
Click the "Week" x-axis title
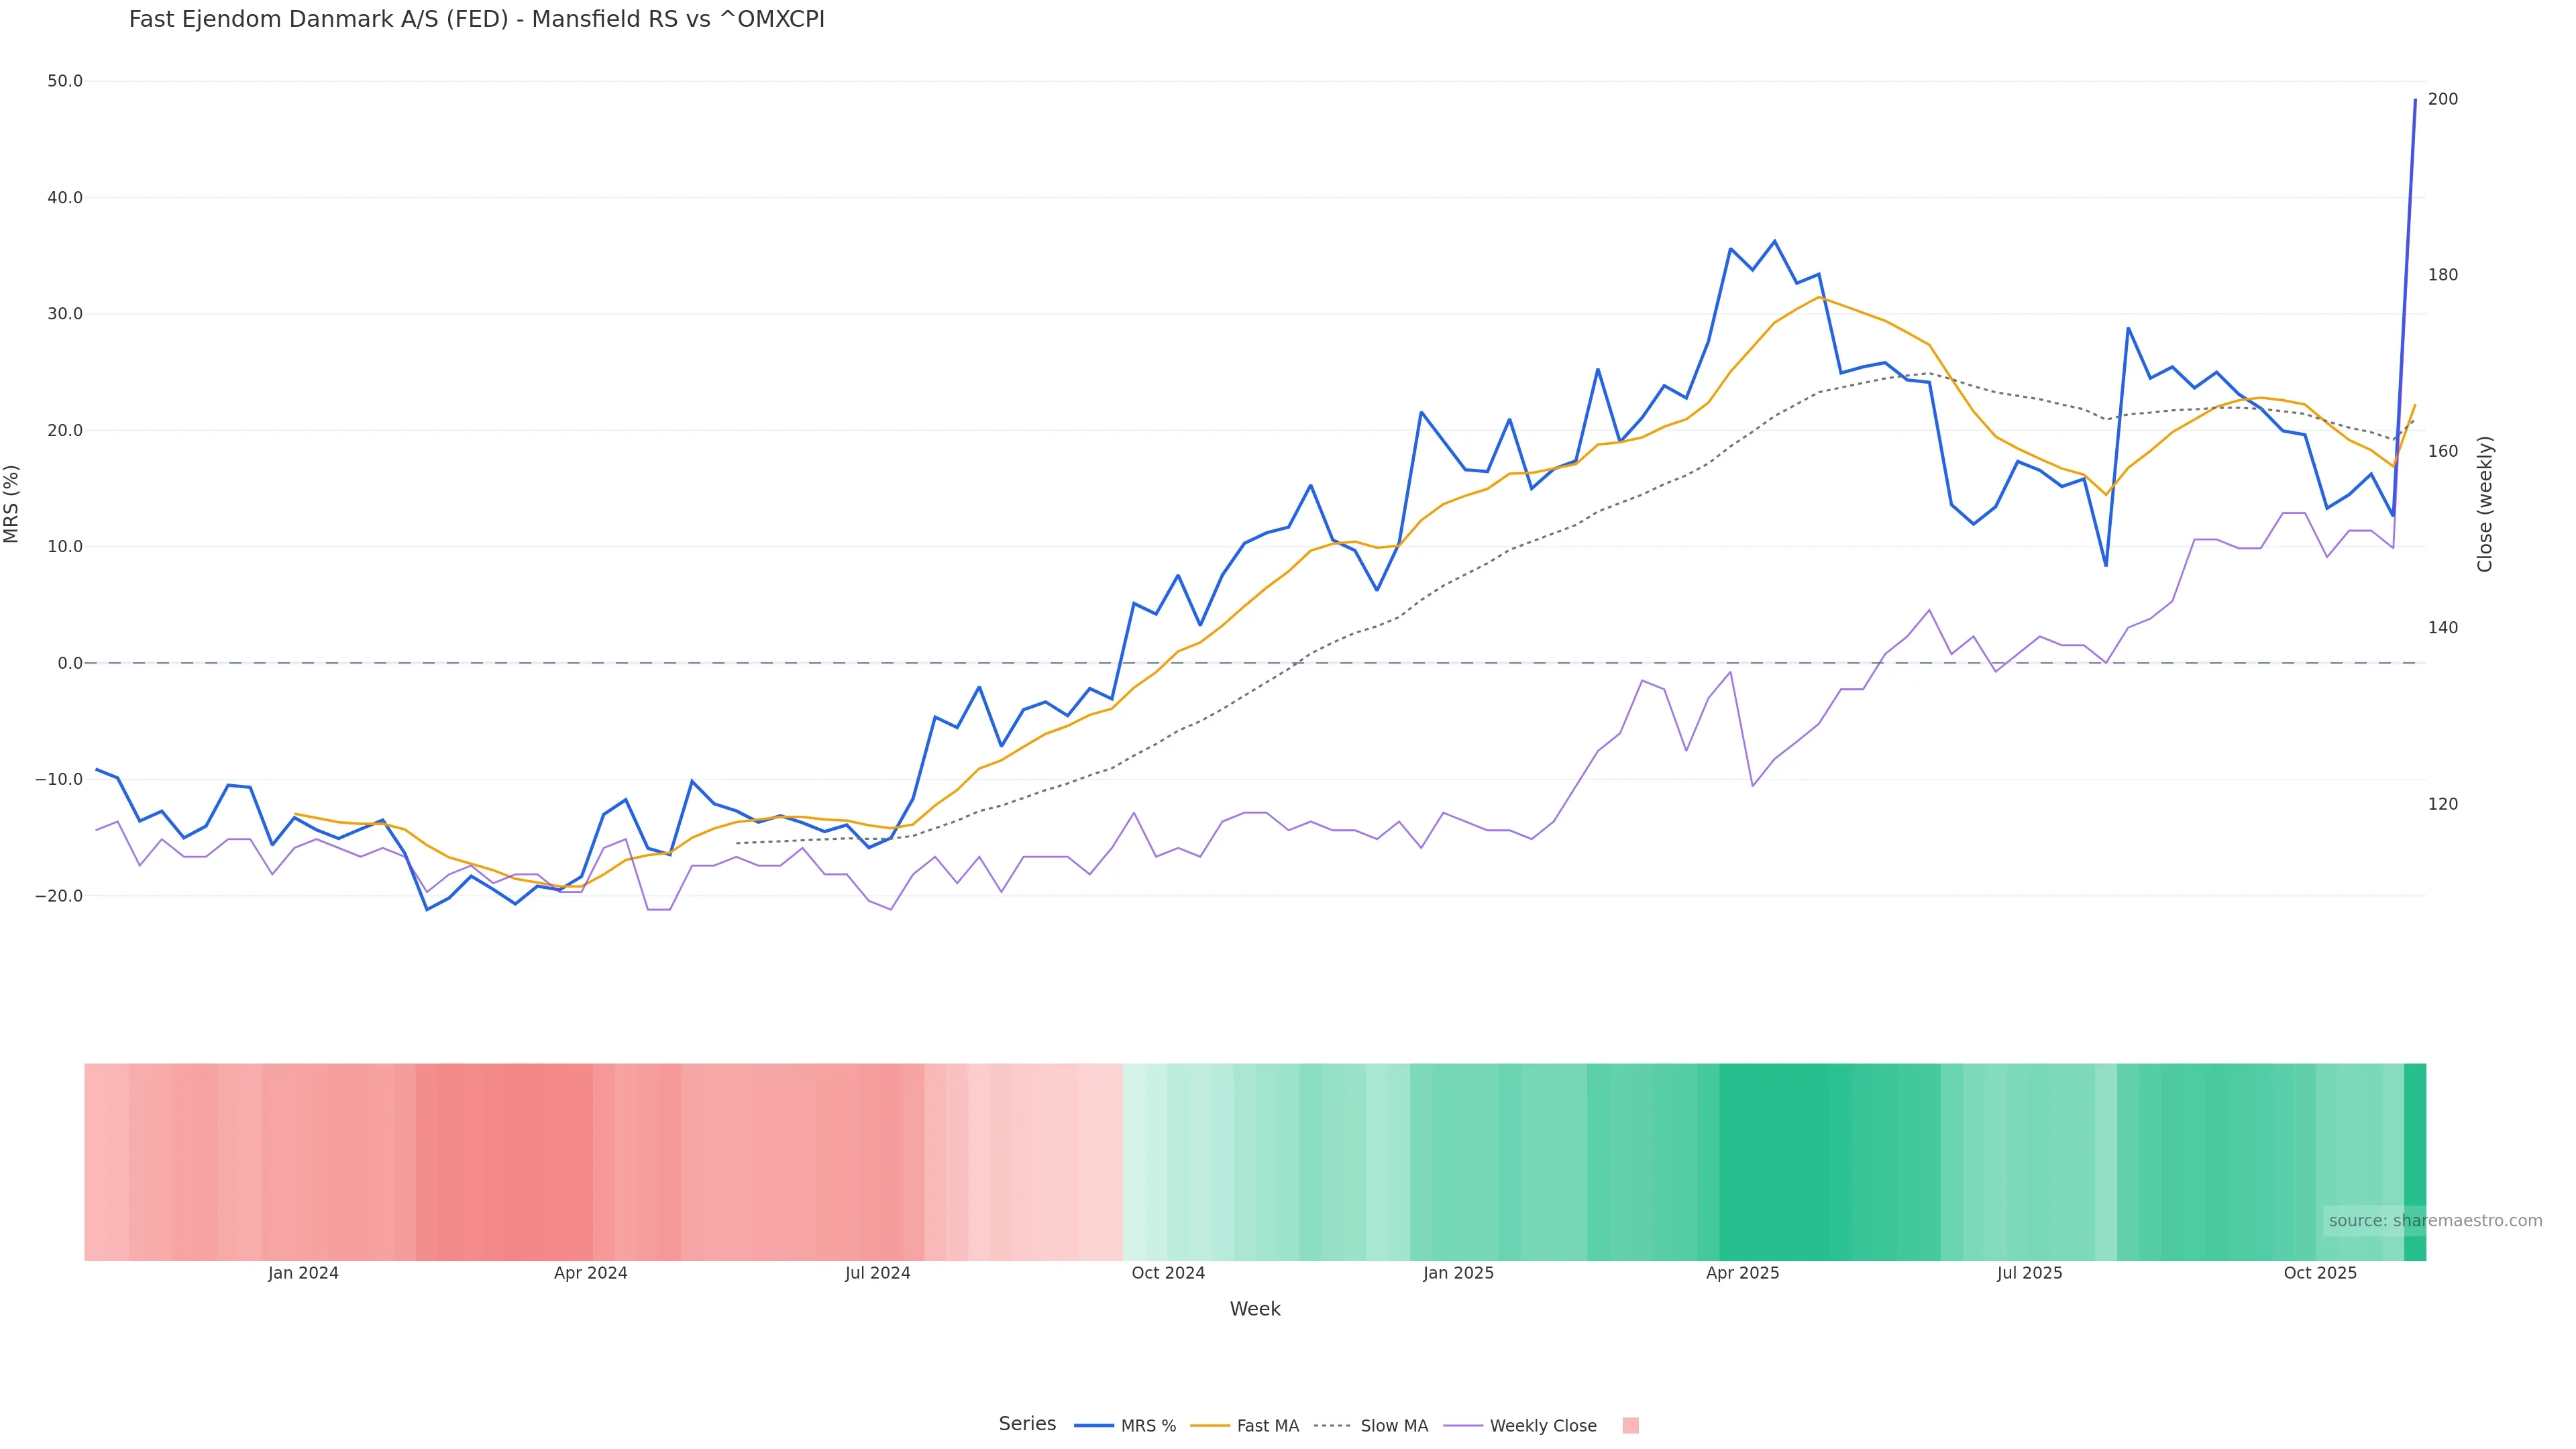[x=1255, y=1310]
